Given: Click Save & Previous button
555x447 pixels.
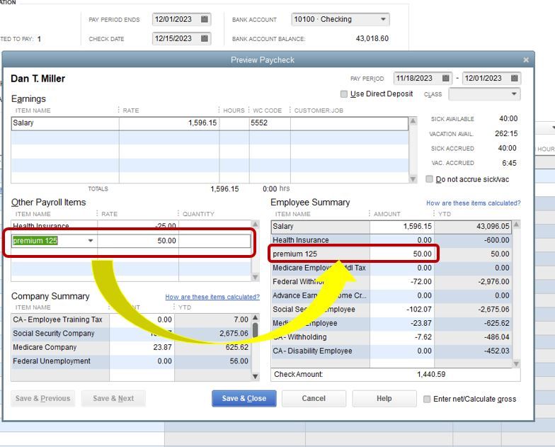Looking at the screenshot, I should pyautogui.click(x=42, y=398).
